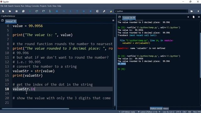Click the console vertical scrollbar
This screenshot has width=201, height=113.
pyautogui.click(x=200, y=55)
